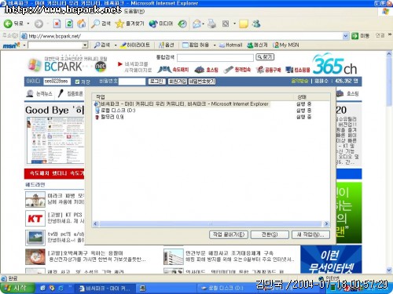Click the member sign-up button
This screenshot has height=294, width=393.
pyautogui.click(x=178, y=82)
